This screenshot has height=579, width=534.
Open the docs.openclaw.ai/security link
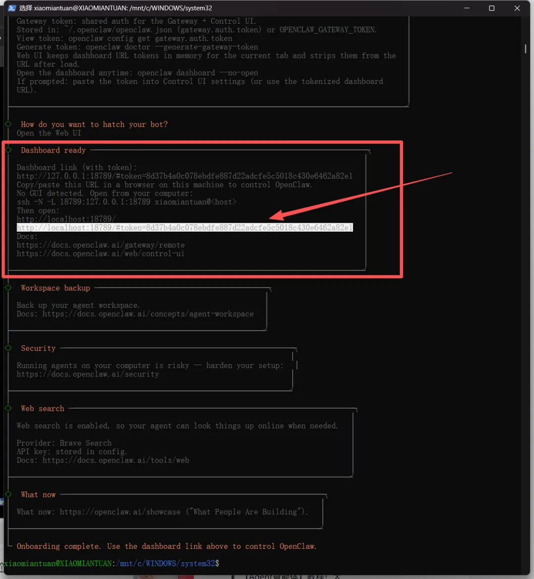[88, 374]
